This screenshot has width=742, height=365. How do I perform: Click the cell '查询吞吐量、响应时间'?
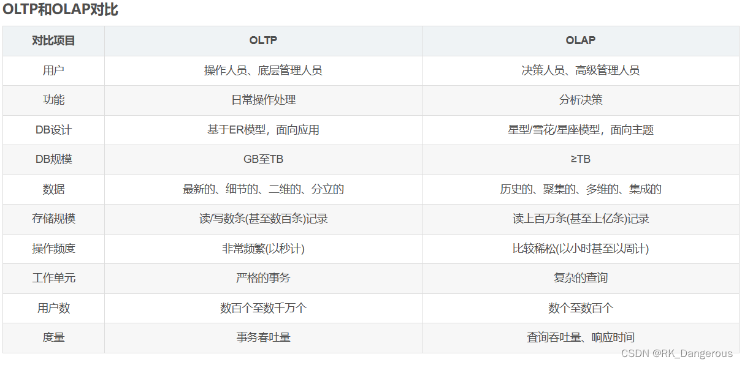click(x=580, y=337)
